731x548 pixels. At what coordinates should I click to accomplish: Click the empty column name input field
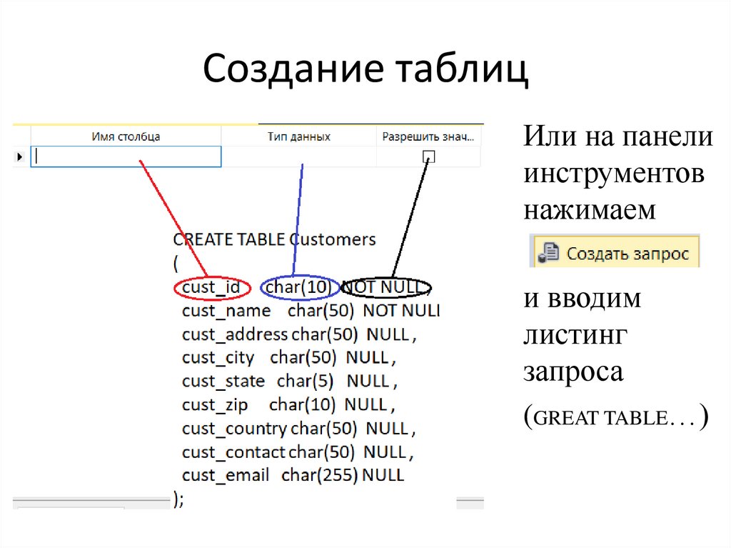point(126,156)
